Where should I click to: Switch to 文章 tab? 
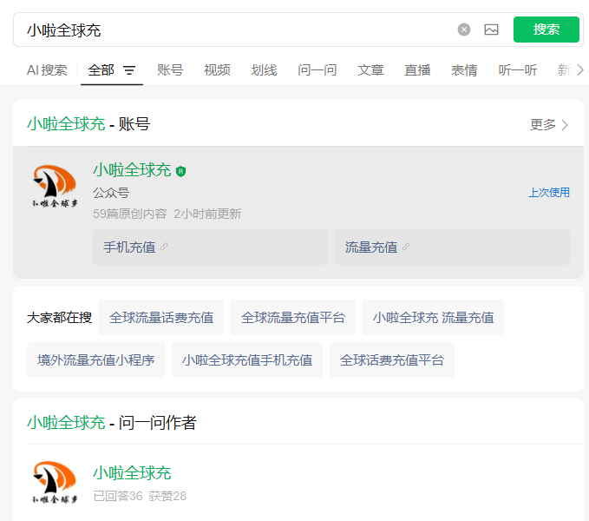(x=370, y=70)
